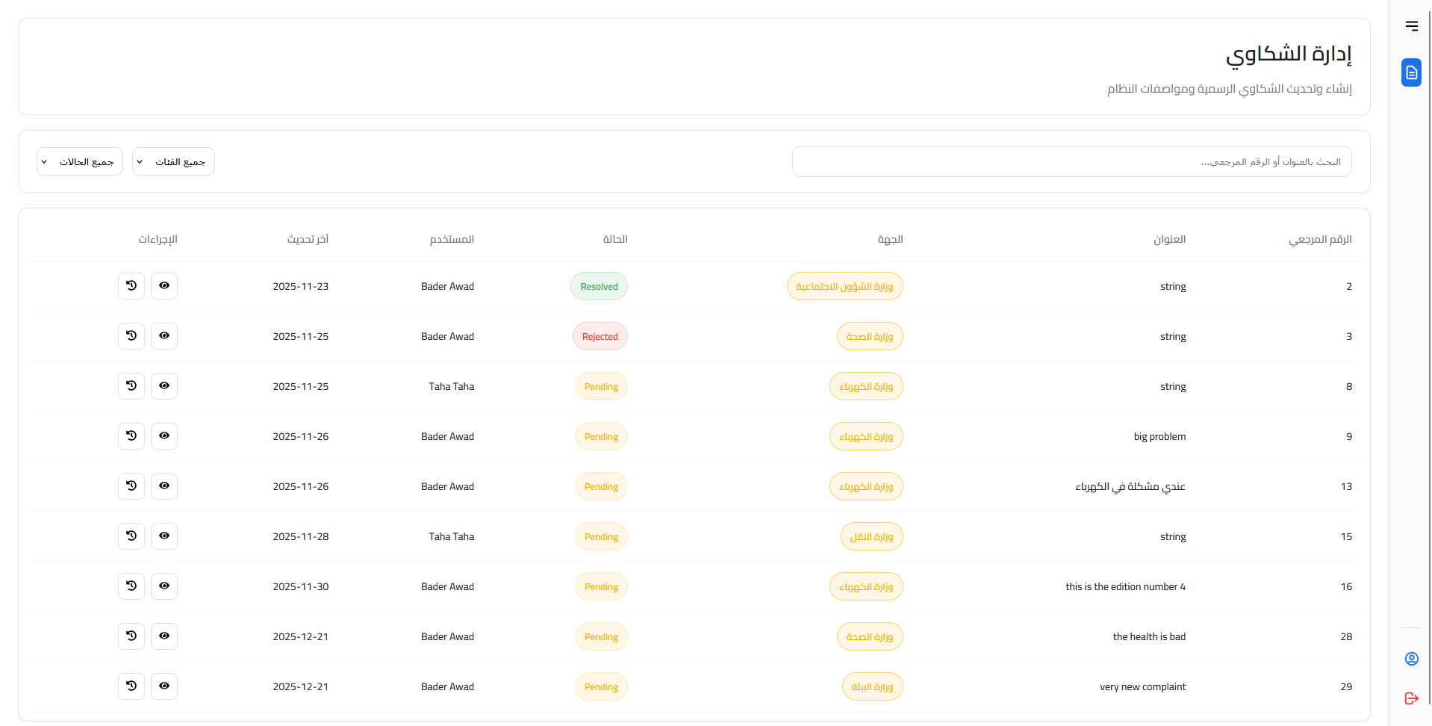Sort by الرقم المرجعي column header
The width and height of the screenshot is (1432, 726).
[1319, 240]
